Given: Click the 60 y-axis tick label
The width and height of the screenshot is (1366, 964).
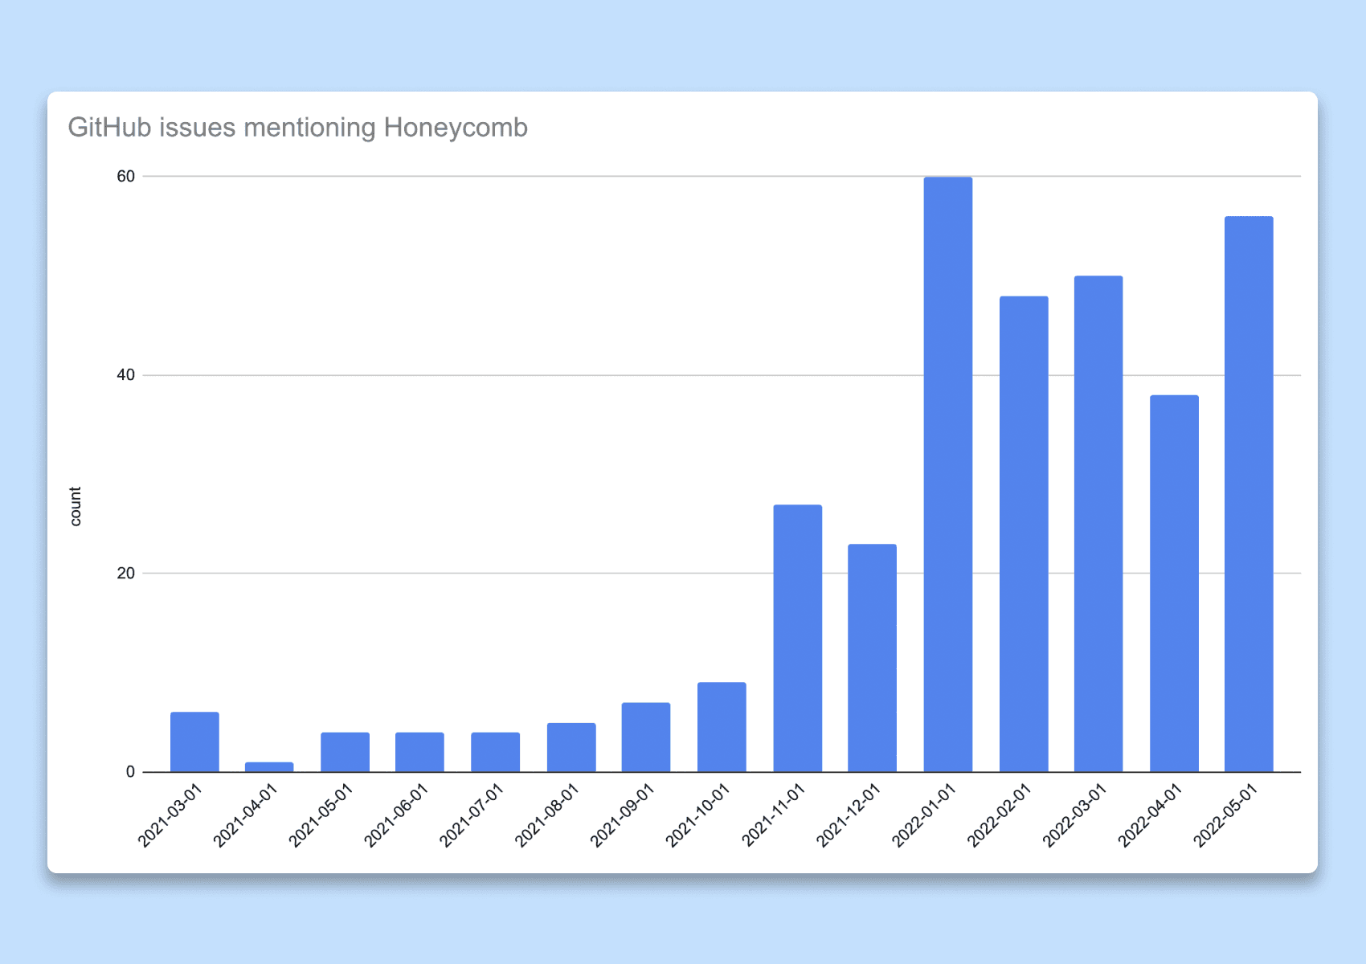Looking at the screenshot, I should 125,176.
